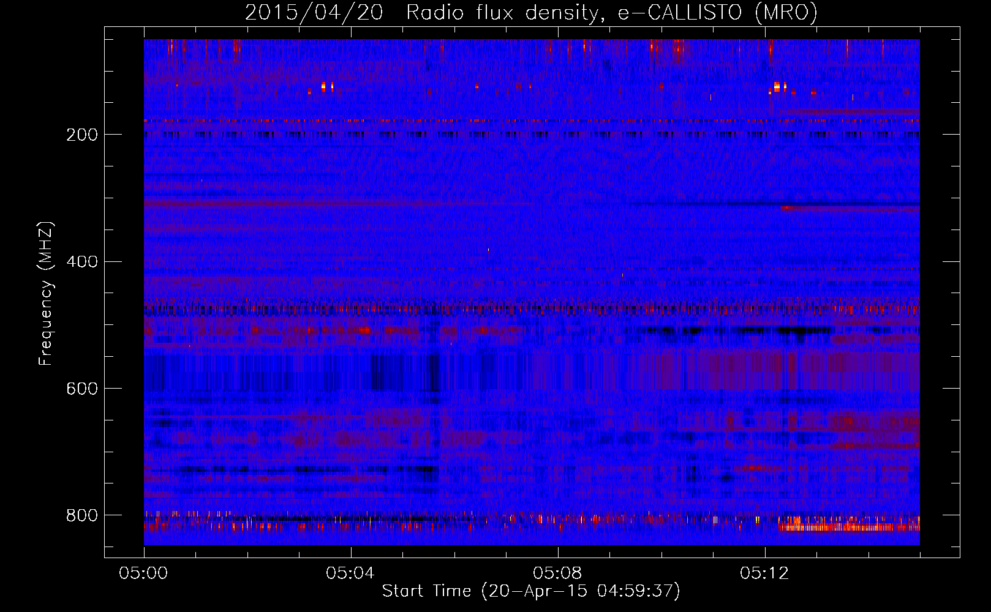Click the 'Start Time (20-Apr-15 04:59:37)' label

click(531, 591)
